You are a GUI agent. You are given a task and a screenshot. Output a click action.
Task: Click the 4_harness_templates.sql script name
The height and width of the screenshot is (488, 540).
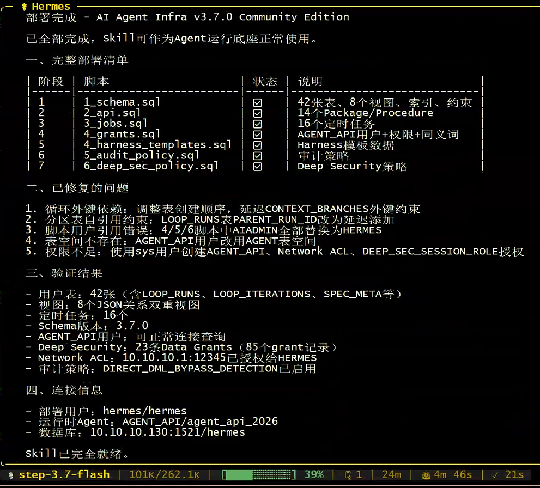point(157,145)
